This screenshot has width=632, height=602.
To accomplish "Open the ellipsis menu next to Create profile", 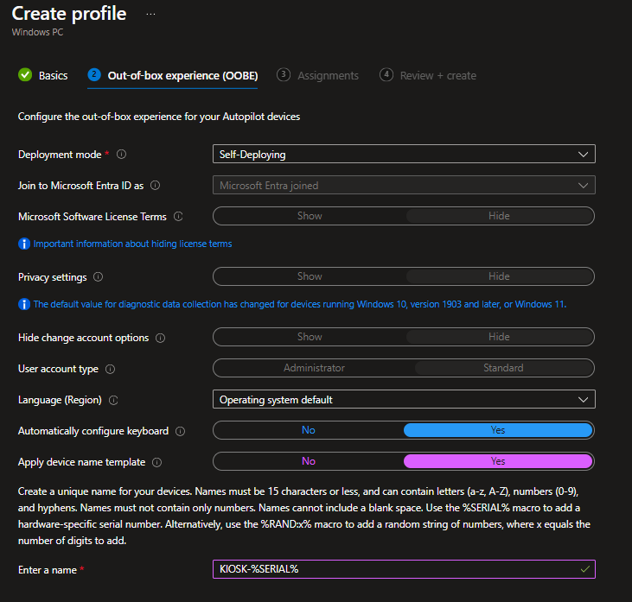I will (150, 15).
